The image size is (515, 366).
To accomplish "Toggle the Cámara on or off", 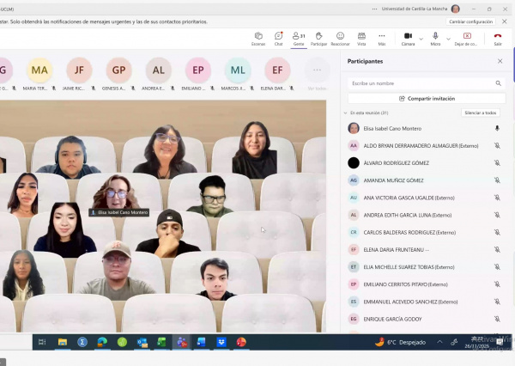I will click(x=407, y=36).
